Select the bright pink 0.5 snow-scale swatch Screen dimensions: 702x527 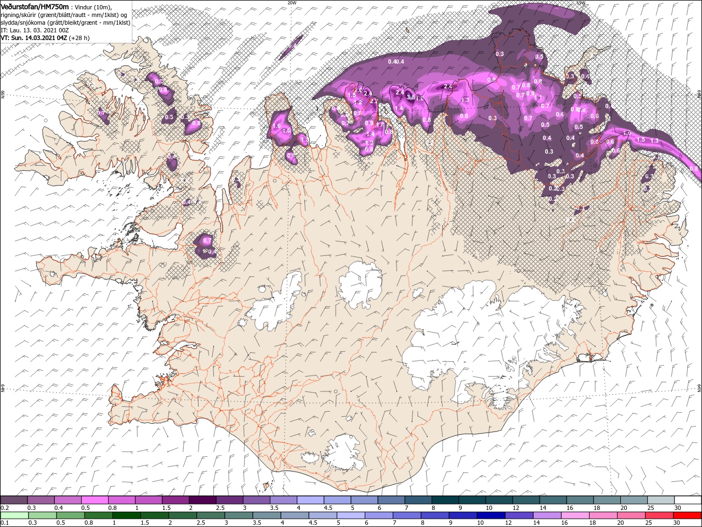click(94, 500)
